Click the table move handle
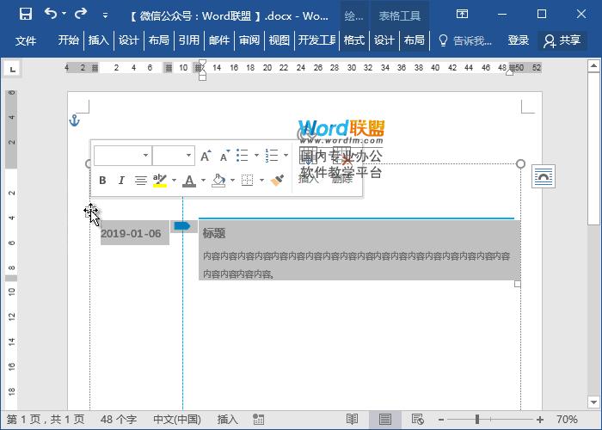 [x=90, y=211]
